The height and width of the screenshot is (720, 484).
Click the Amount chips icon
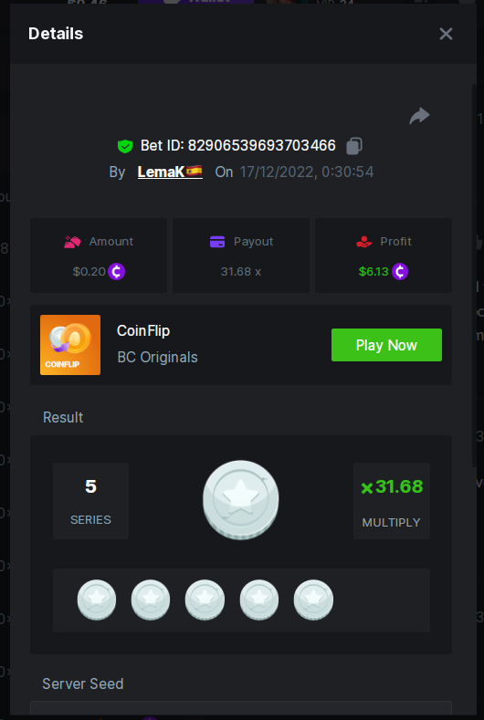point(73,242)
